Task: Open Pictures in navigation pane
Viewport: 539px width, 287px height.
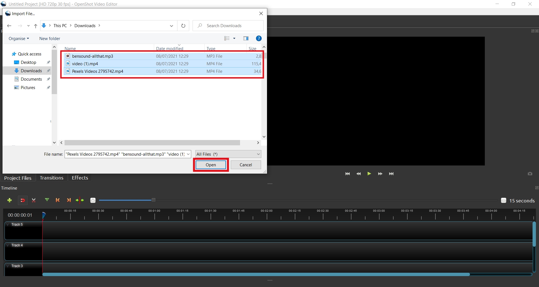Action: pyautogui.click(x=25, y=87)
